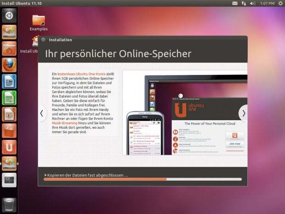Image resolution: width=285 pixels, height=214 pixels.
Task: Open the session power gear menu
Action: click(x=280, y=3)
